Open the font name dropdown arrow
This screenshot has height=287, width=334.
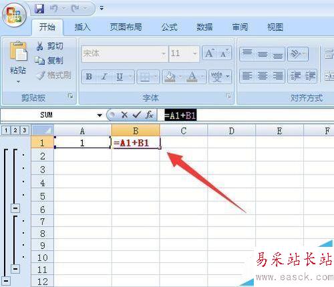point(164,54)
